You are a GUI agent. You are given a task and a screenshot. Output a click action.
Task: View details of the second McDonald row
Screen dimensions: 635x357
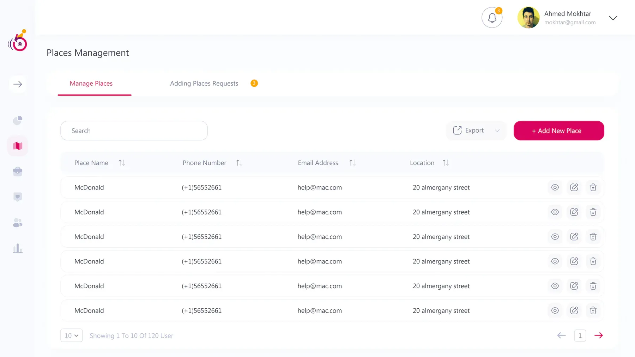pos(555,212)
